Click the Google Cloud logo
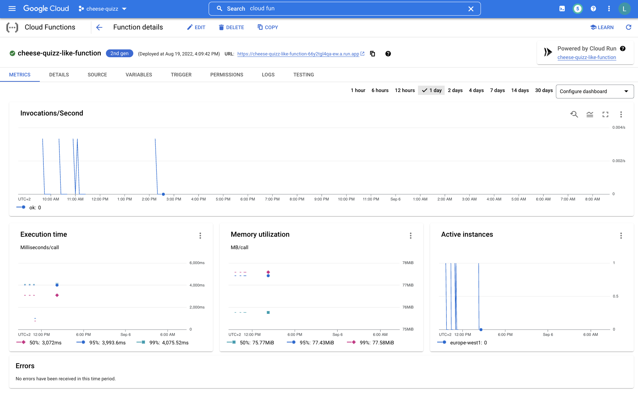Screen dimensions: 638x413 tap(46, 9)
